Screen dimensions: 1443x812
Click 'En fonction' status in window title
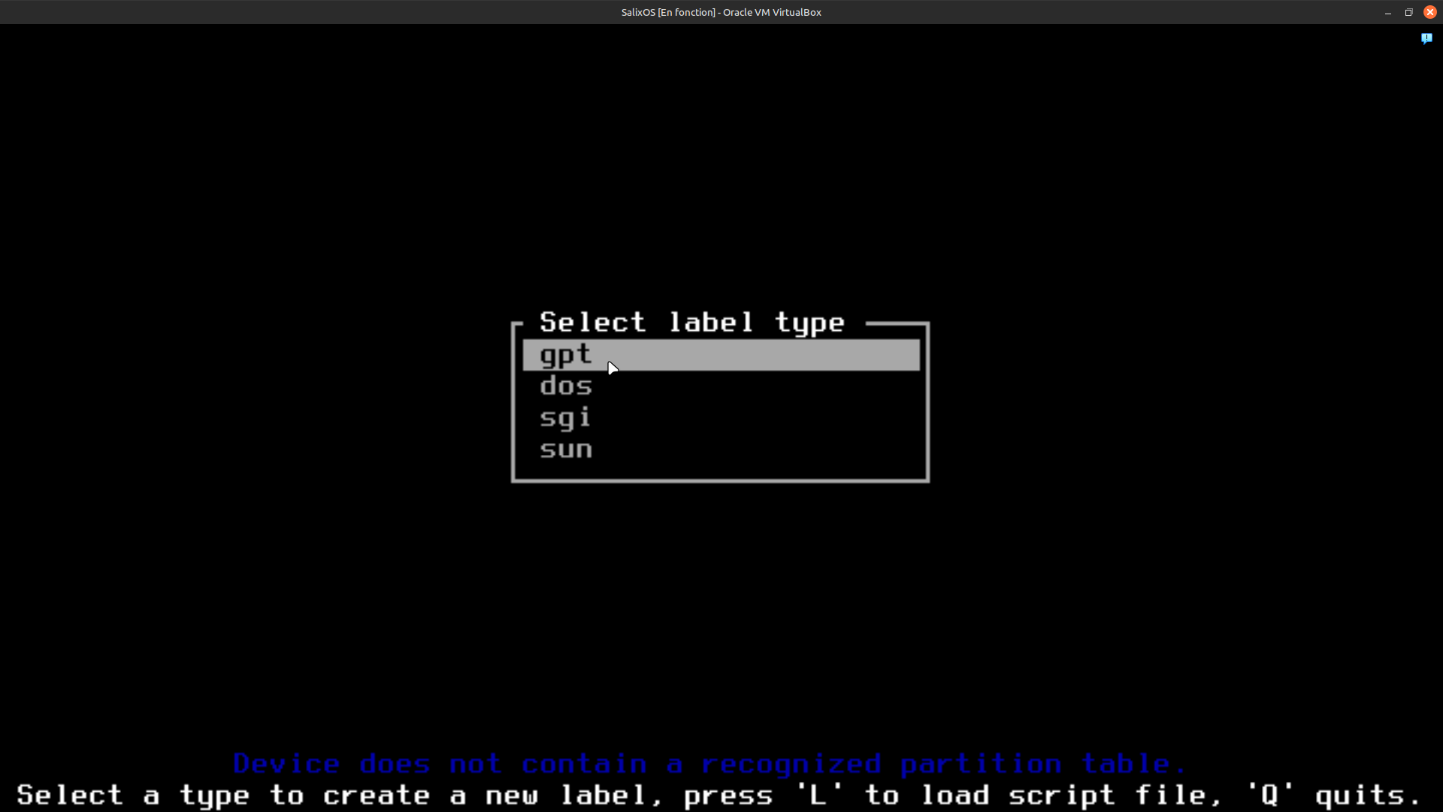(x=687, y=13)
